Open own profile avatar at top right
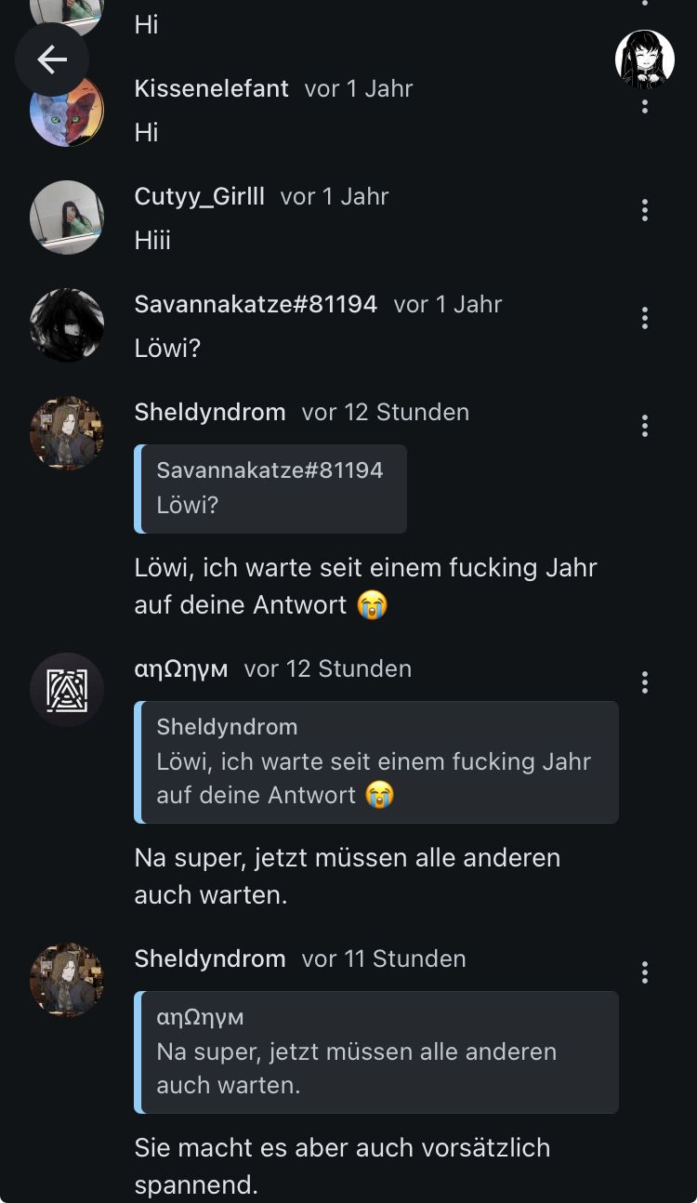Viewport: 697px width, 1203px height. click(x=645, y=59)
